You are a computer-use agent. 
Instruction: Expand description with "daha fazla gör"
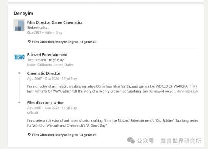point(186,91)
